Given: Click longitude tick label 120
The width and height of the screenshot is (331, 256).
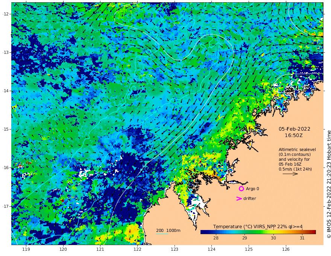Looking at the screenshot, I should tap(63, 250).
